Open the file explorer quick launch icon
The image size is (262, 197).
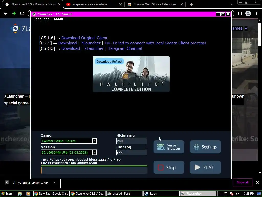[x=20, y=194]
